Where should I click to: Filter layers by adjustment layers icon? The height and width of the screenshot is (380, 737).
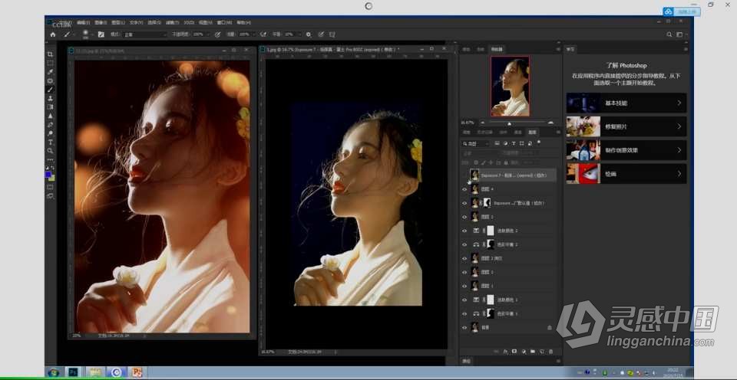(x=505, y=143)
